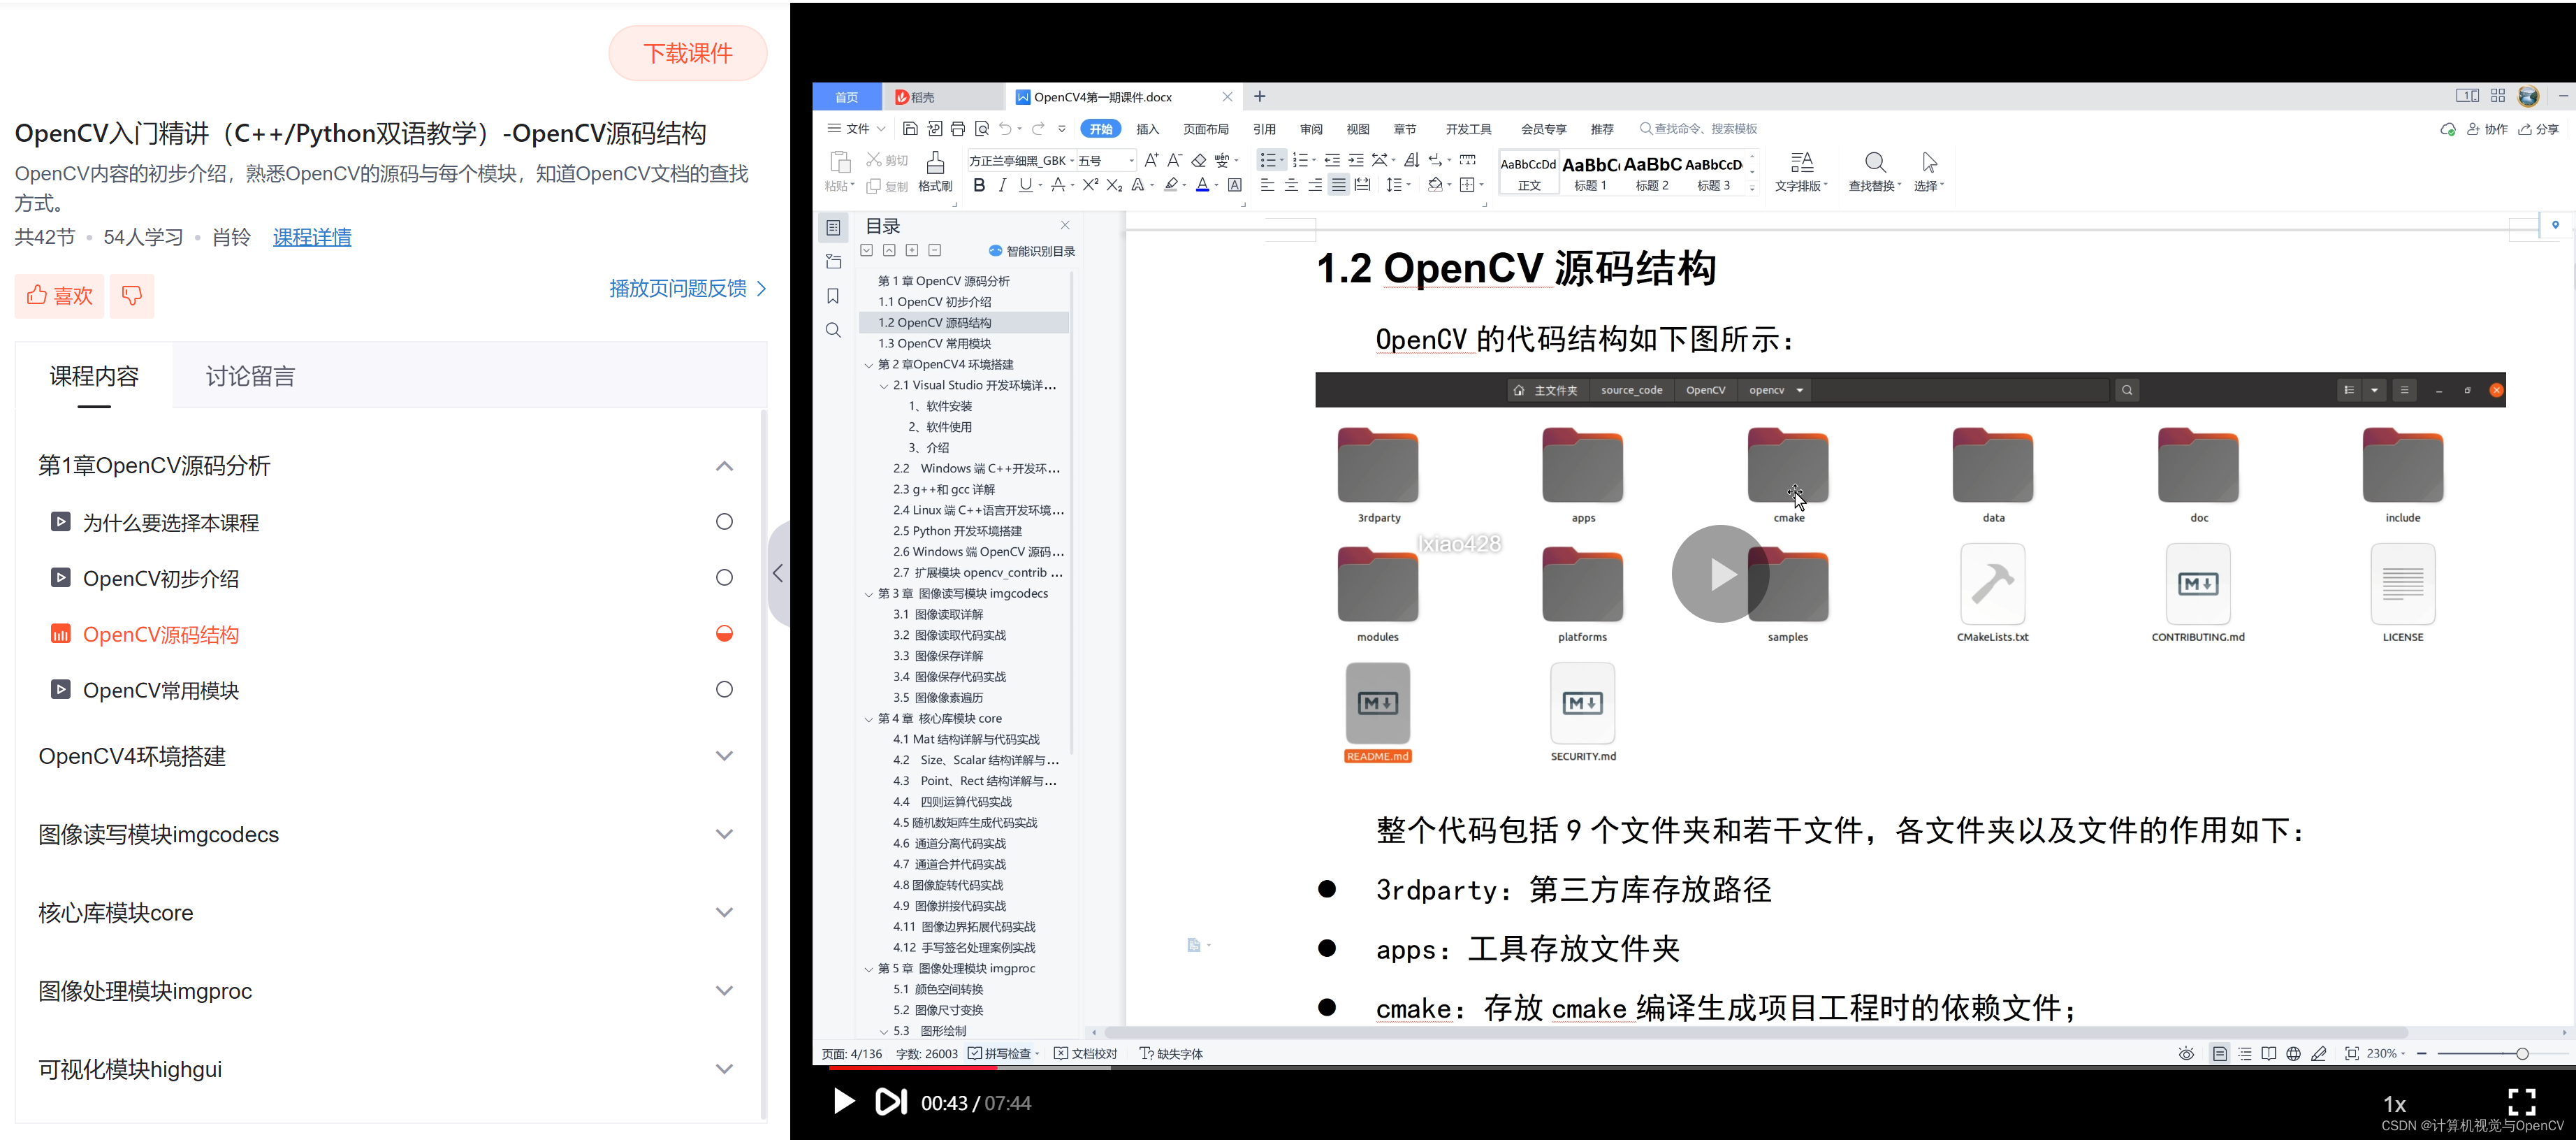
Task: Click the center align icon
Action: (x=1291, y=185)
